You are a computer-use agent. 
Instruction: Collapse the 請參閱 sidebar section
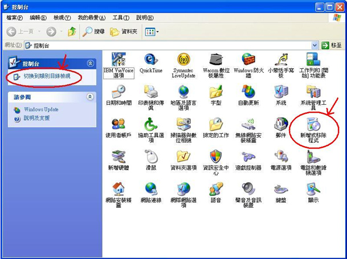tap(90, 97)
